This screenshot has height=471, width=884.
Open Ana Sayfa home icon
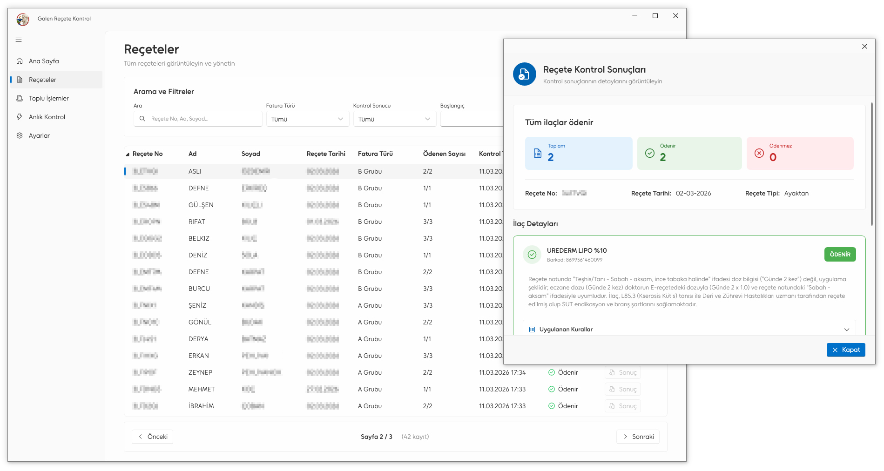coord(20,61)
